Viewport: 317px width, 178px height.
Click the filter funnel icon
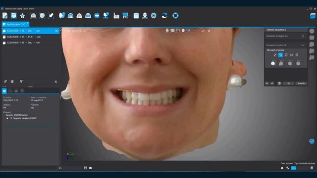coord(21,82)
